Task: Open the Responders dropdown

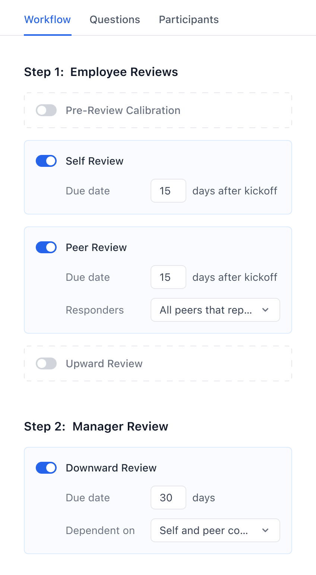Action: (215, 310)
